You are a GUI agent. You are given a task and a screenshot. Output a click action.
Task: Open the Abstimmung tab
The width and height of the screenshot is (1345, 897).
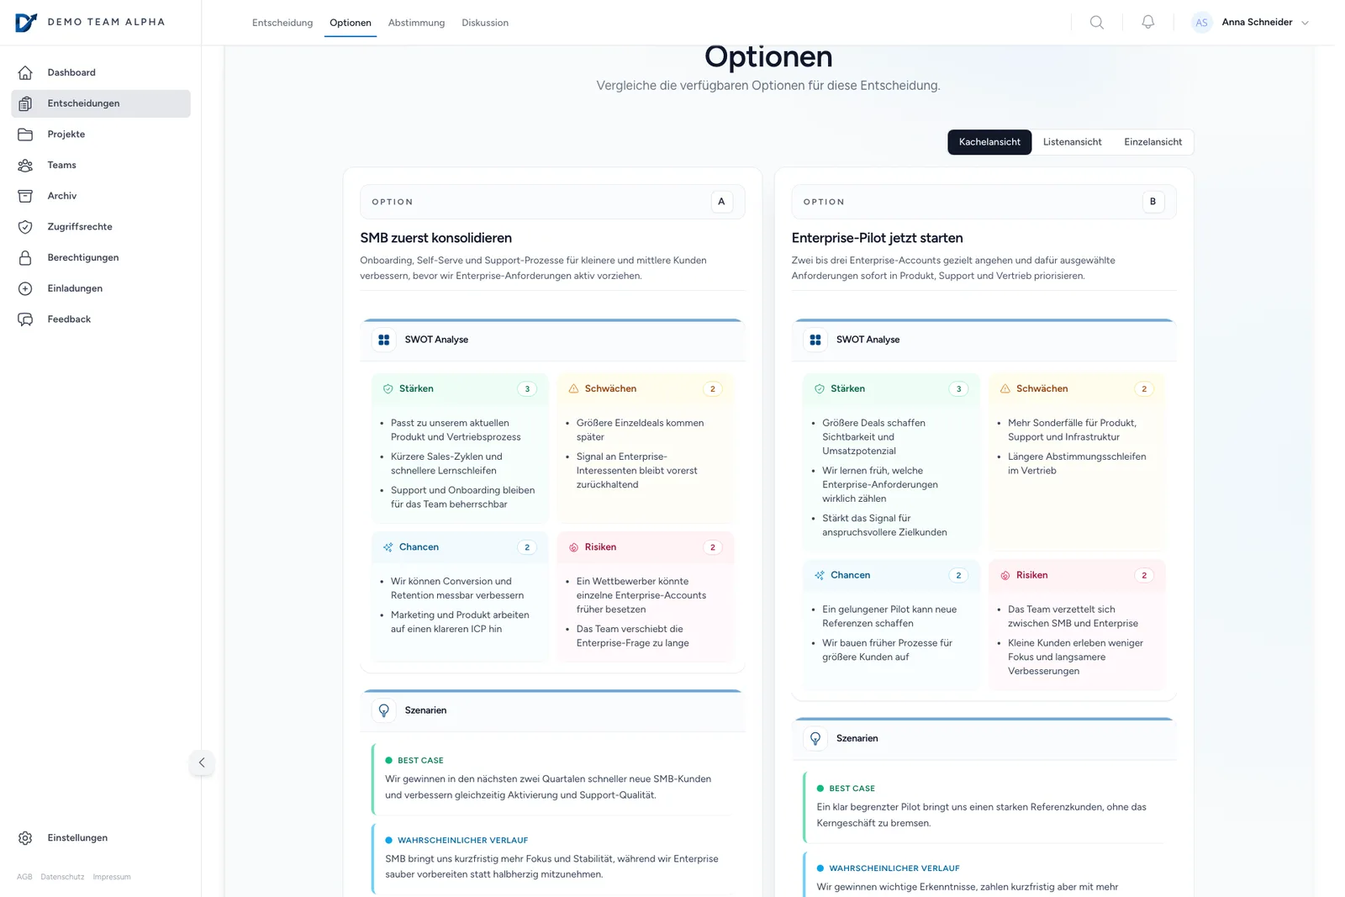pyautogui.click(x=416, y=23)
